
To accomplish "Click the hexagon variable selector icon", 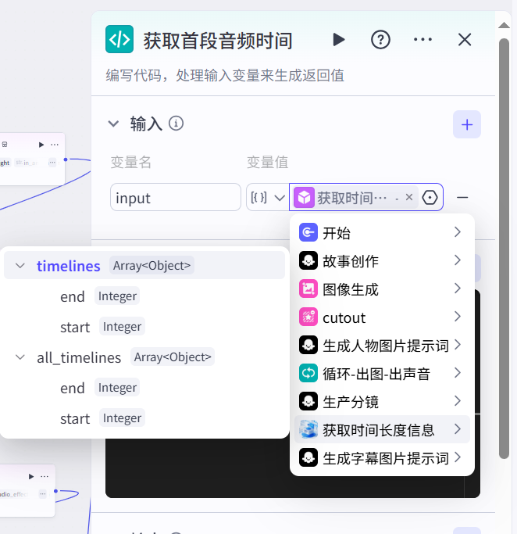I will pos(430,198).
